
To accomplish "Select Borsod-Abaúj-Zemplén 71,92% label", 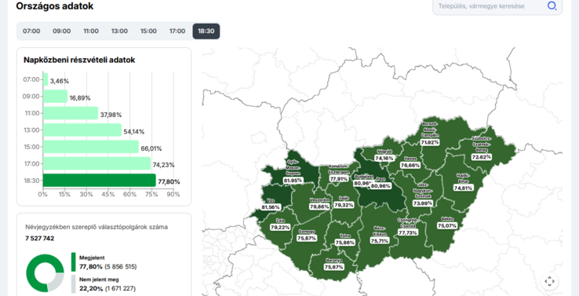I will click(x=430, y=142).
